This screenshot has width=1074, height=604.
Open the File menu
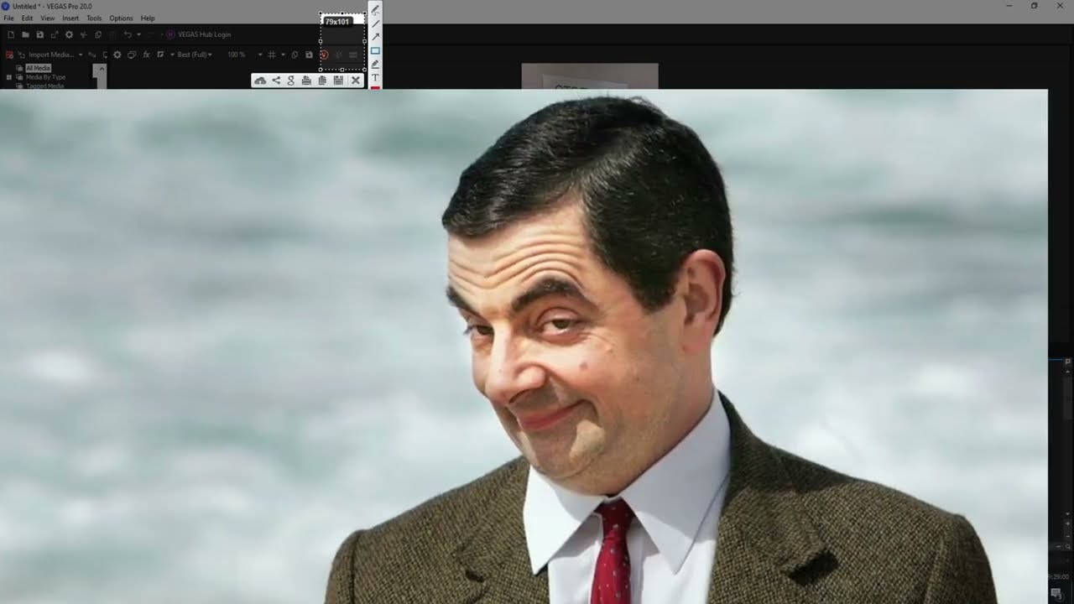[8, 18]
